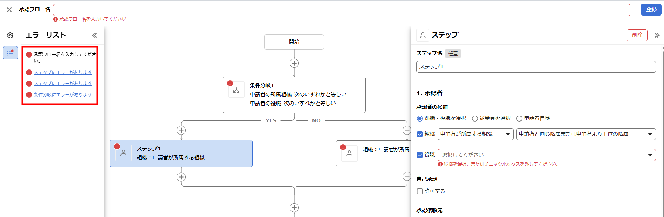Uncheck the 組織 checkbox
Image resolution: width=664 pixels, height=217 pixels.
coord(420,134)
